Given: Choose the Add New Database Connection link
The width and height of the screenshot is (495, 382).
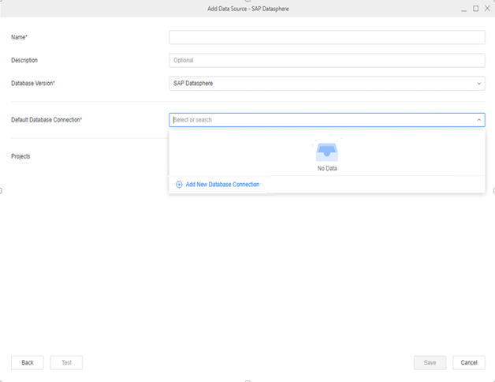Looking at the screenshot, I should click(x=222, y=185).
